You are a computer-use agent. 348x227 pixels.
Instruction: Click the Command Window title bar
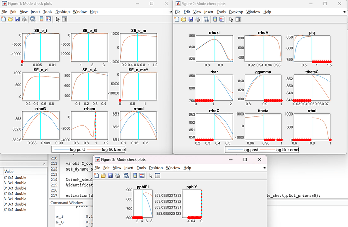(67, 203)
